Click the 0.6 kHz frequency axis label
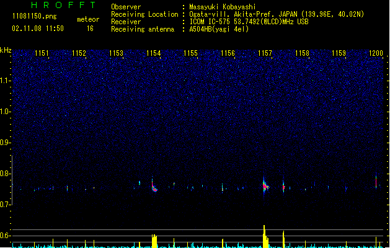This screenshot has height=248, width=390. (x=6, y=236)
